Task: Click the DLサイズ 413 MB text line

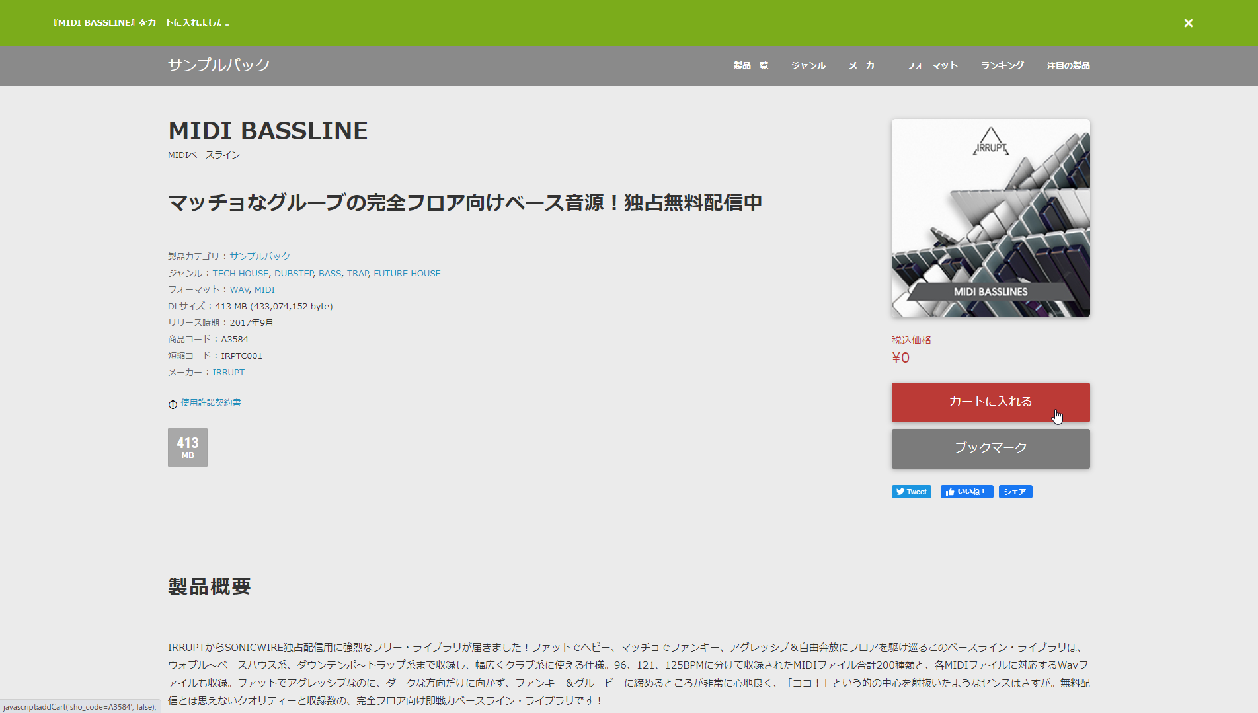Action: pyautogui.click(x=250, y=306)
